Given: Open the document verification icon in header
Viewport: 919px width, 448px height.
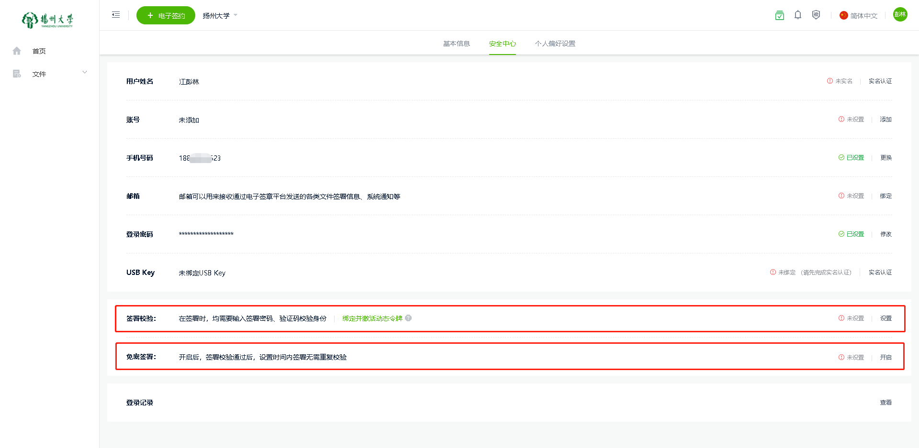Looking at the screenshot, I should click(x=779, y=15).
